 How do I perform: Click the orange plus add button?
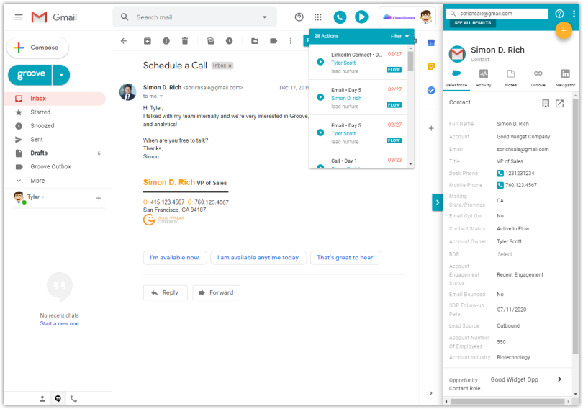[x=564, y=30]
